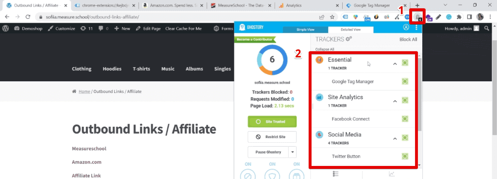Collapse the Site Analytics category chevron
Viewport: 497px width, 179px height.
[395, 101]
